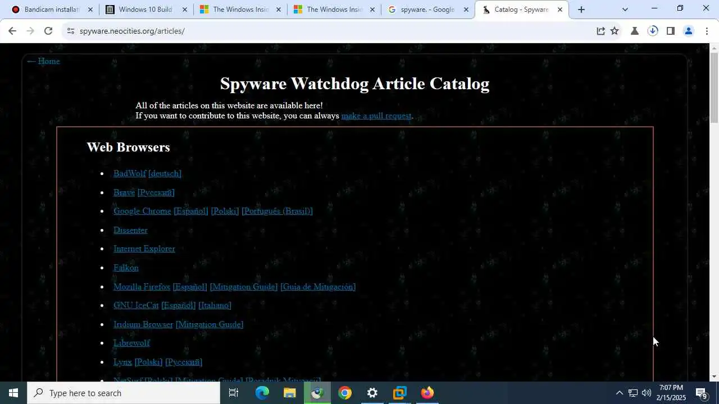
Task: Open the Windows Start menu
Action: [x=13, y=393]
